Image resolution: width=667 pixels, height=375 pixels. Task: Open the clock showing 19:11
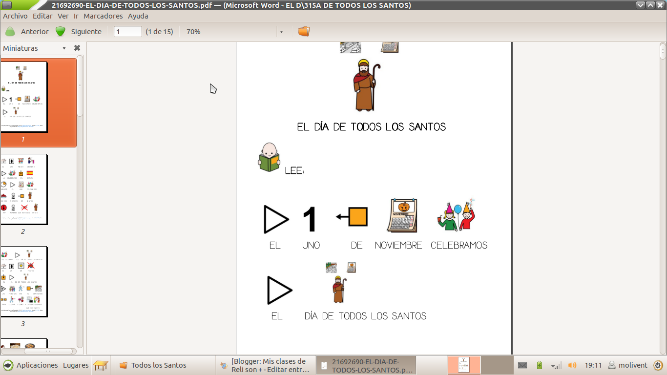(593, 365)
